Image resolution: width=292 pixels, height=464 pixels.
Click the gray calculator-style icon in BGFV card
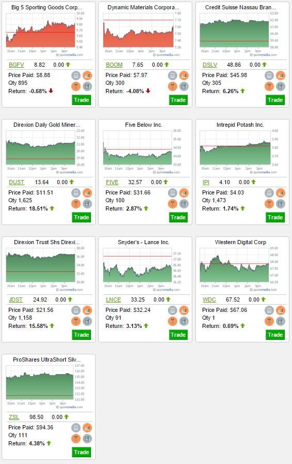pos(76,76)
